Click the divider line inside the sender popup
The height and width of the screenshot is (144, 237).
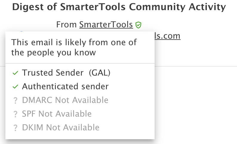(80, 63)
